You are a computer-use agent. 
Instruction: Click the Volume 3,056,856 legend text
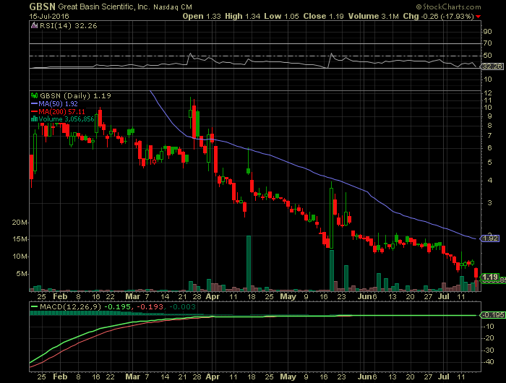(x=67, y=119)
